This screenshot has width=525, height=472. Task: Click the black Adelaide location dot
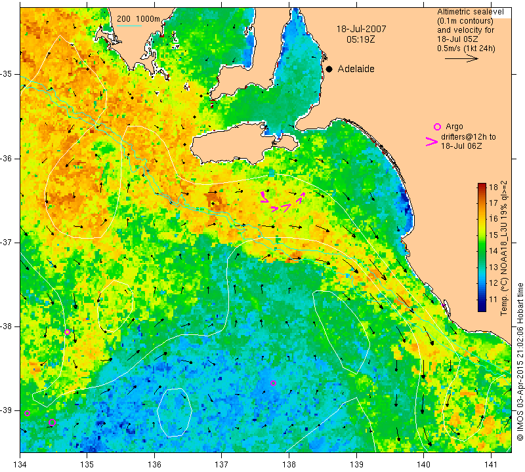coord(329,69)
